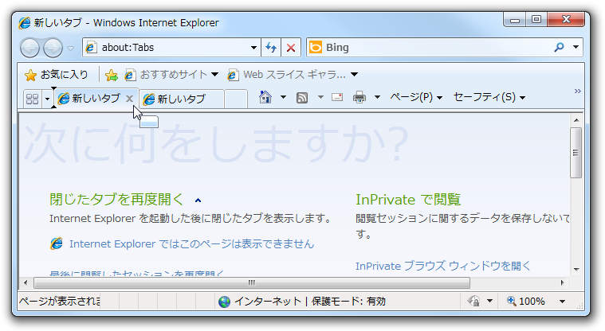Click the Add to Favorites Bar icon
This screenshot has width=605, height=331.
[x=112, y=75]
